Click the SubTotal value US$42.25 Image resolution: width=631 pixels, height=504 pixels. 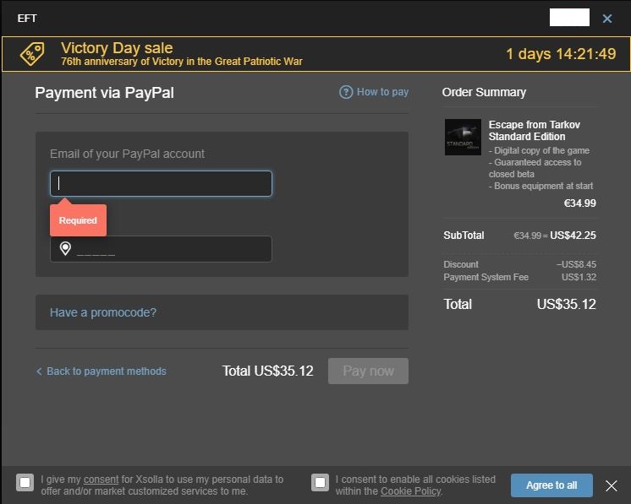[573, 236]
